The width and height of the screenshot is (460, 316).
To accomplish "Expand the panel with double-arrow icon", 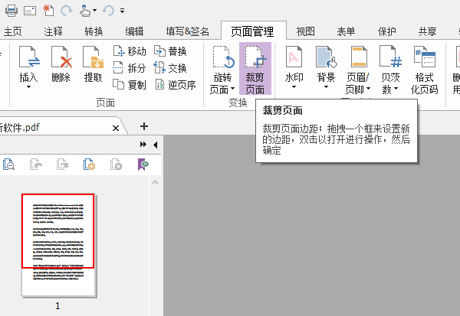I will click(x=143, y=144).
